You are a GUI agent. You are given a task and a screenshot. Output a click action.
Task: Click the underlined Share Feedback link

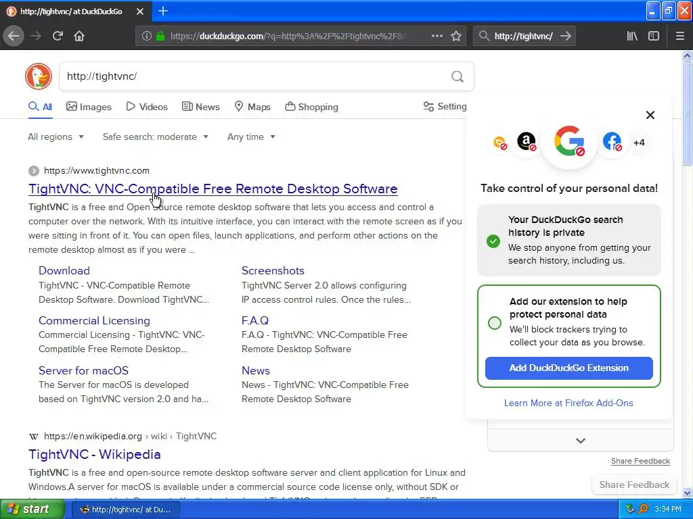640,461
